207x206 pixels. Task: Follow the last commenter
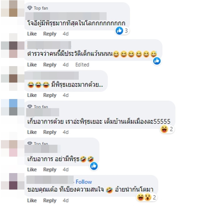[x=84, y=182]
